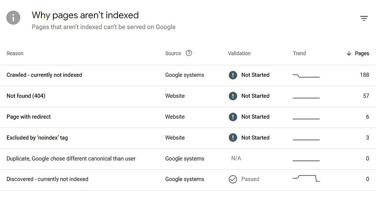The height and width of the screenshot is (197, 376).
Task: Click Not Started alert icon for Crawled row
Action: click(233, 75)
